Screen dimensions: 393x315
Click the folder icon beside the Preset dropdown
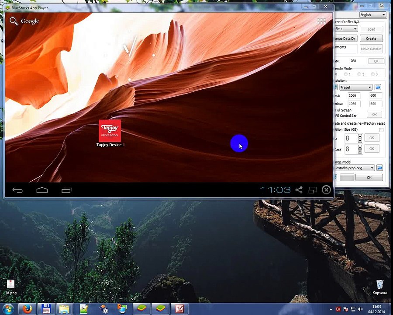point(378,87)
